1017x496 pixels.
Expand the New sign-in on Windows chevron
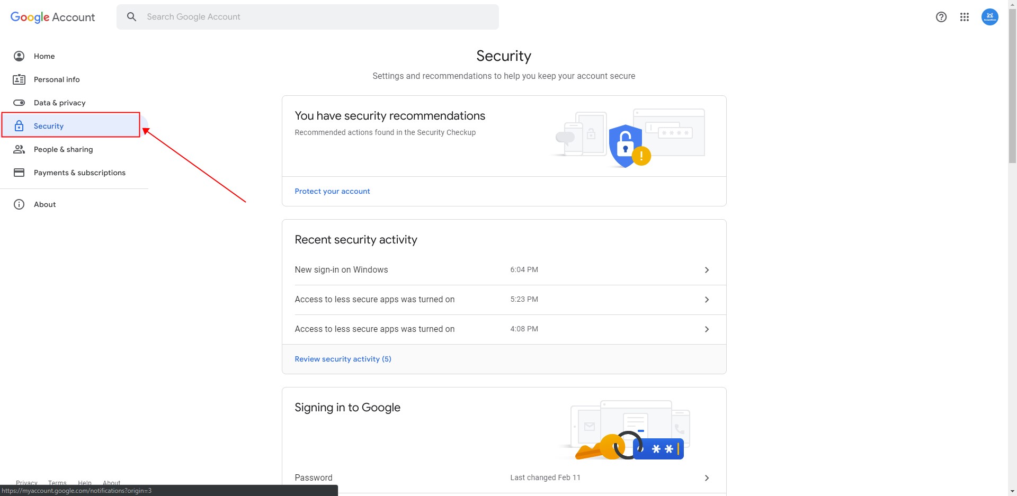coord(707,270)
